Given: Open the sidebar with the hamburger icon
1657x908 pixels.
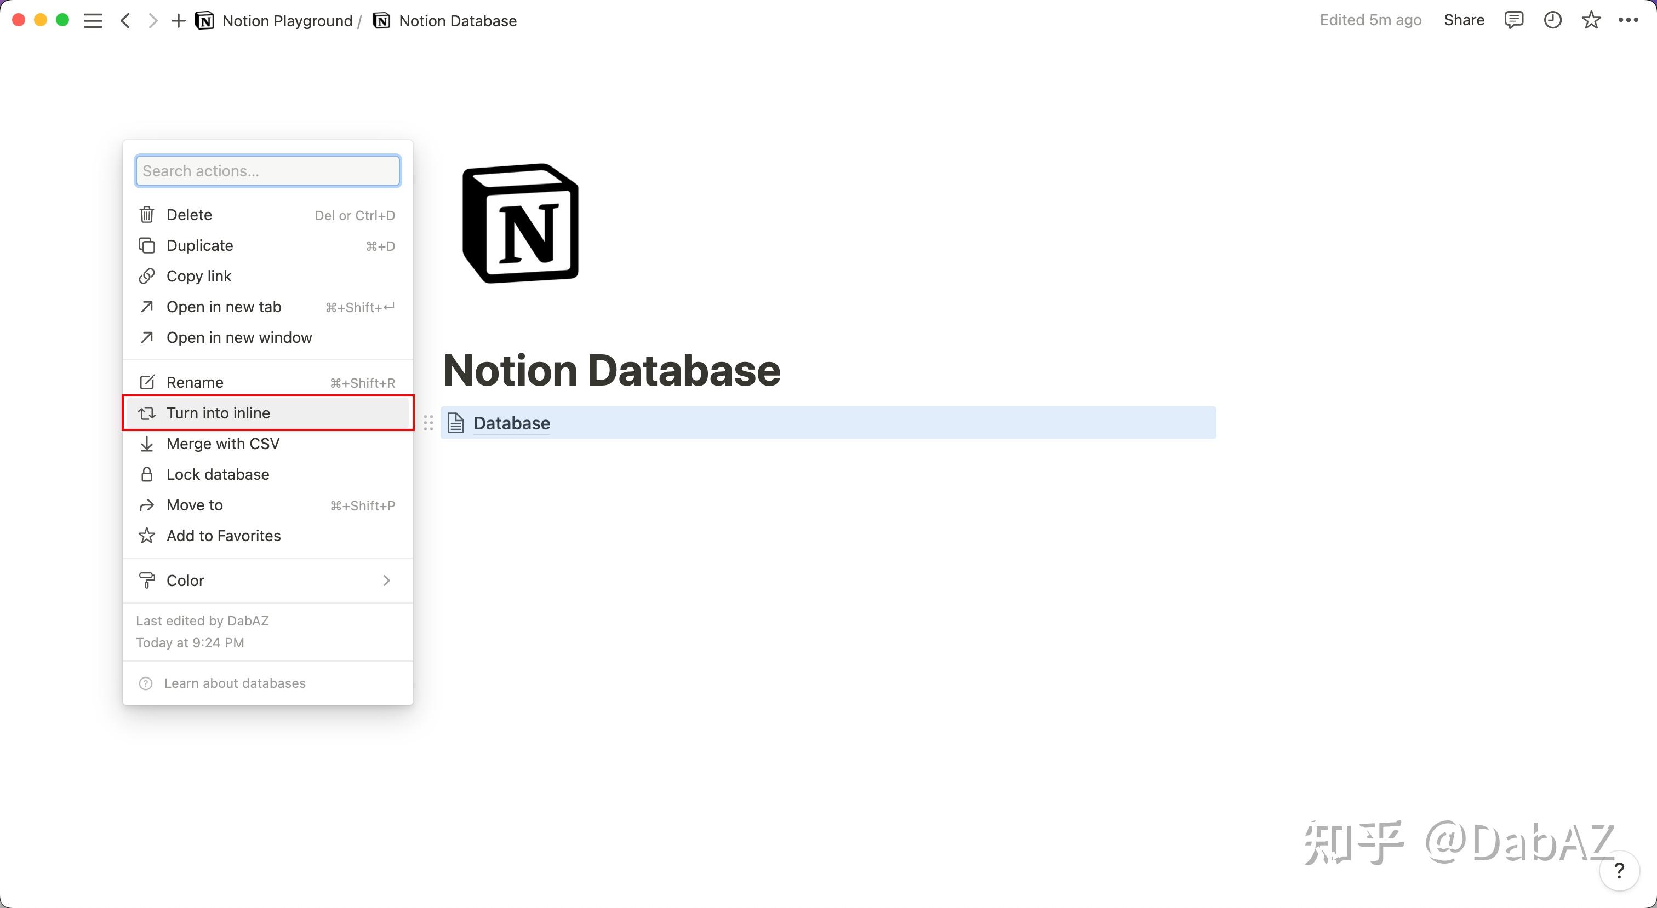Looking at the screenshot, I should click(x=93, y=20).
